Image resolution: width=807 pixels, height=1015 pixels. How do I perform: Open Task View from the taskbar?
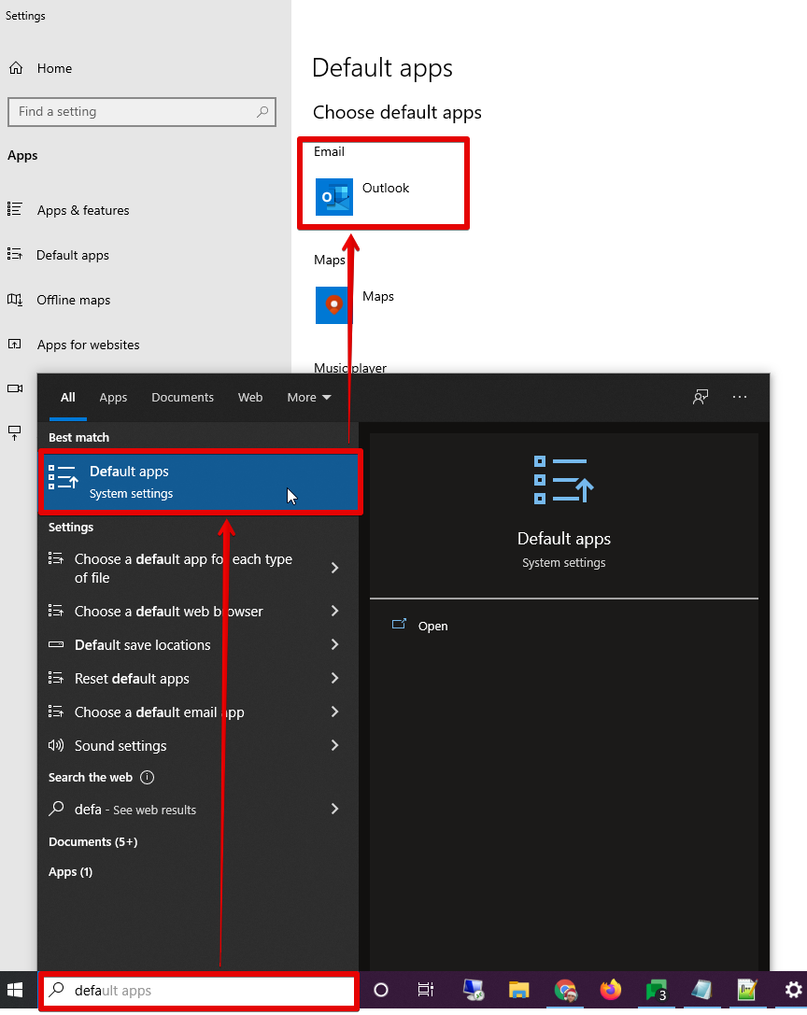tap(426, 990)
